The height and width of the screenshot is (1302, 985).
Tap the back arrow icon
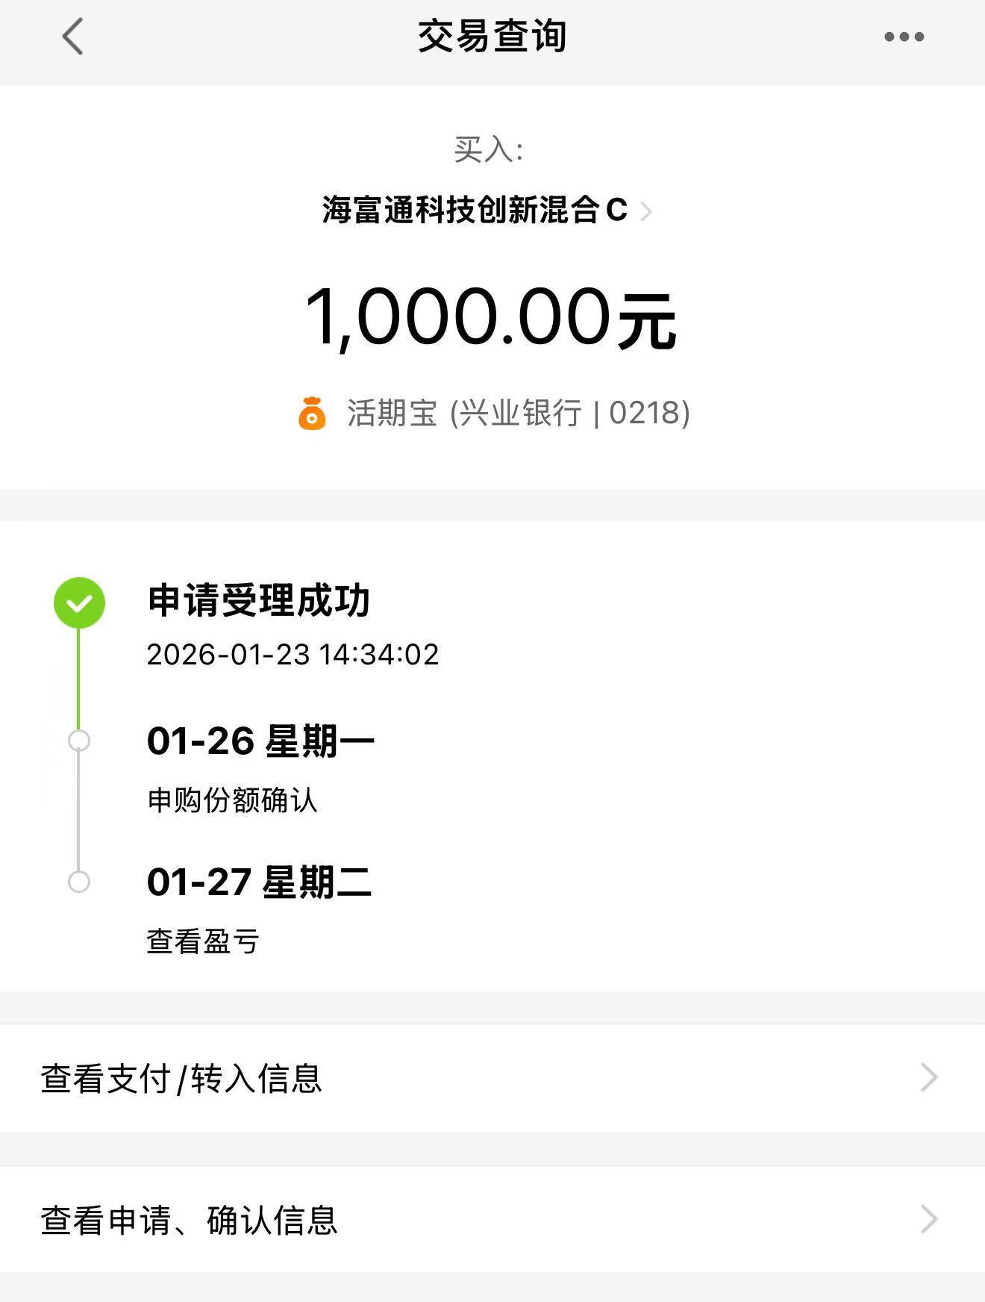tap(73, 37)
